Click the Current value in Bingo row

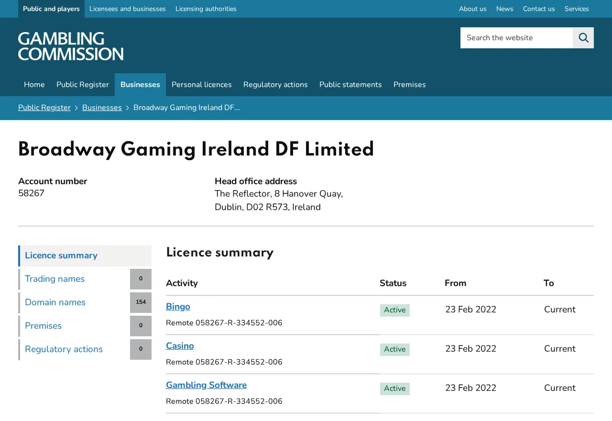coord(559,310)
